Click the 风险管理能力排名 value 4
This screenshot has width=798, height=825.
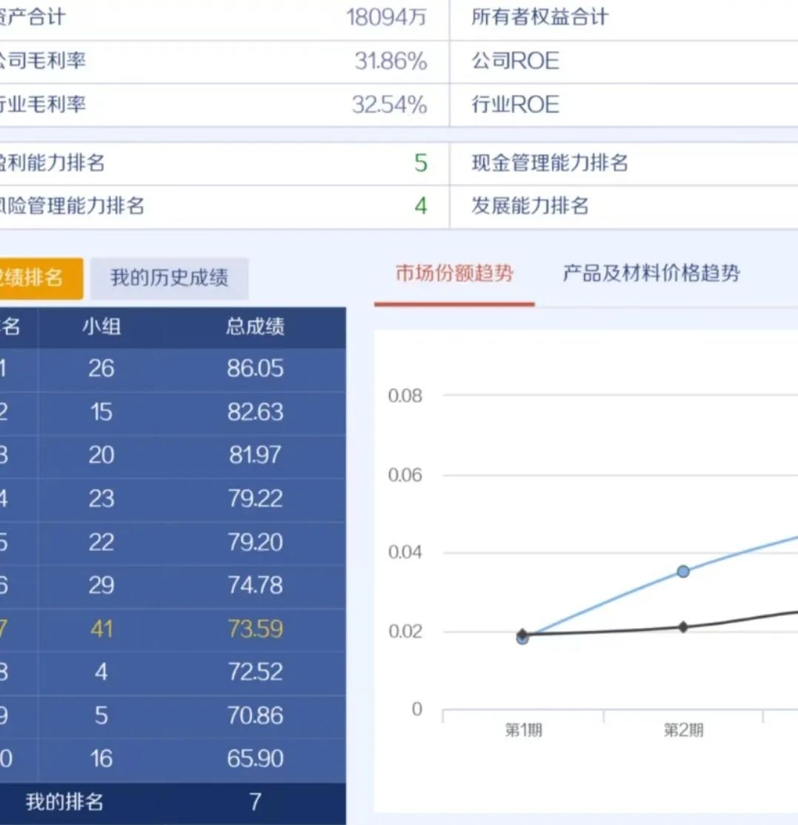click(x=420, y=206)
